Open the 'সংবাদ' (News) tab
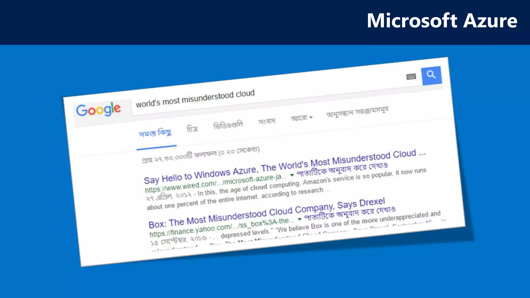 click(267, 121)
